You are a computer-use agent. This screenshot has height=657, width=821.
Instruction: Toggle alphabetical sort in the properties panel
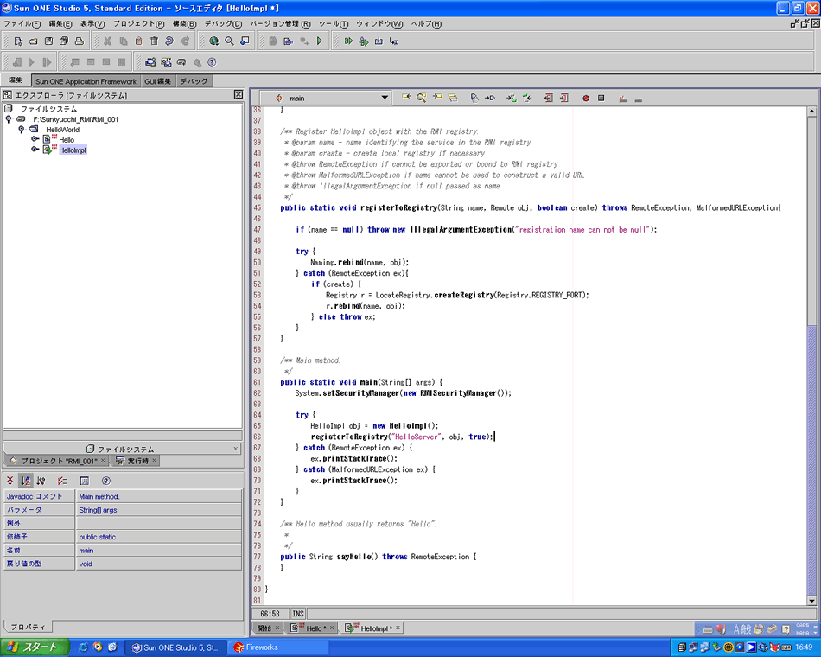pos(26,481)
